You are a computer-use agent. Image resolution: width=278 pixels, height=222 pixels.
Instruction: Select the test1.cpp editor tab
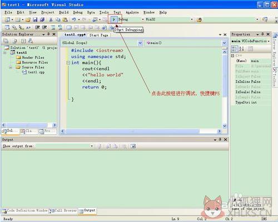[x=75, y=35]
